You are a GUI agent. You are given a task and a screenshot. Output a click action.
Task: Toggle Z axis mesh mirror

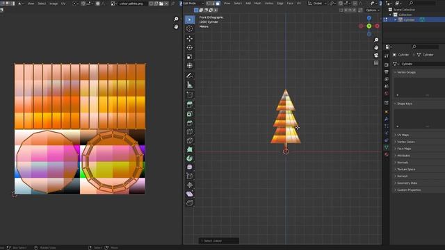[354, 10]
